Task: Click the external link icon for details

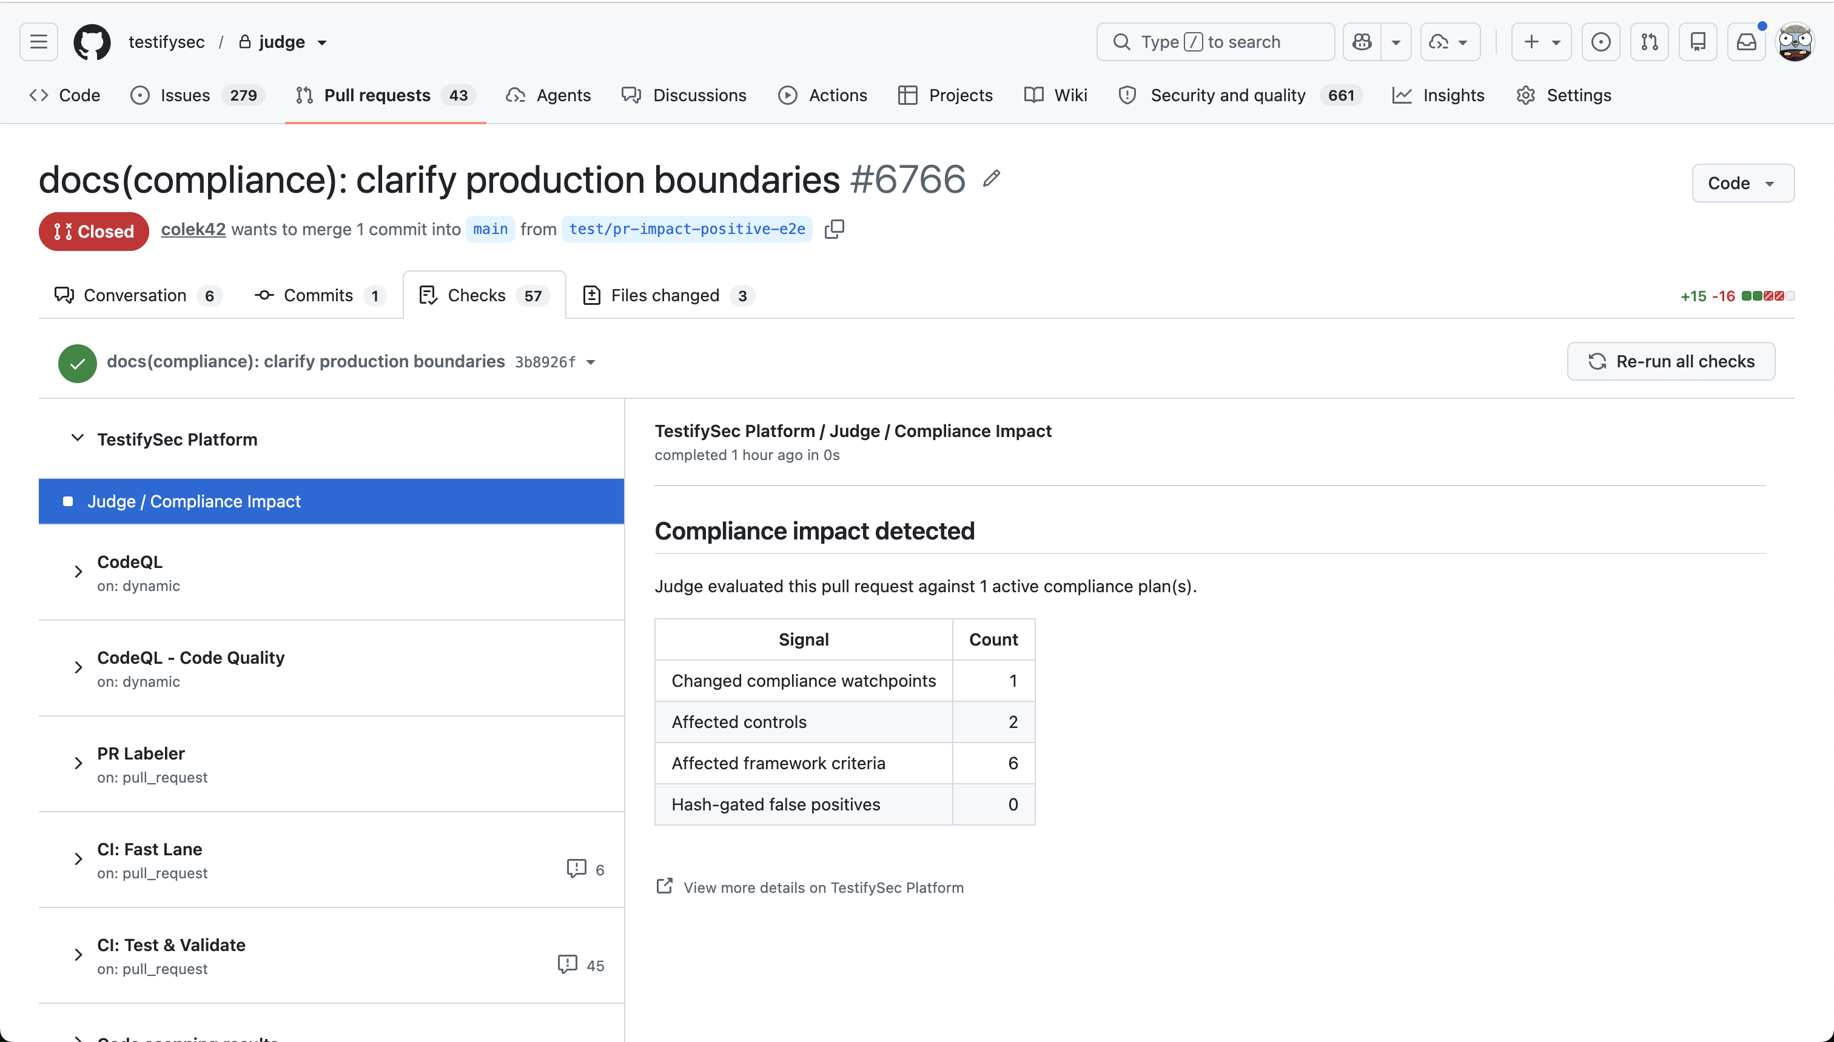Action: 664,886
